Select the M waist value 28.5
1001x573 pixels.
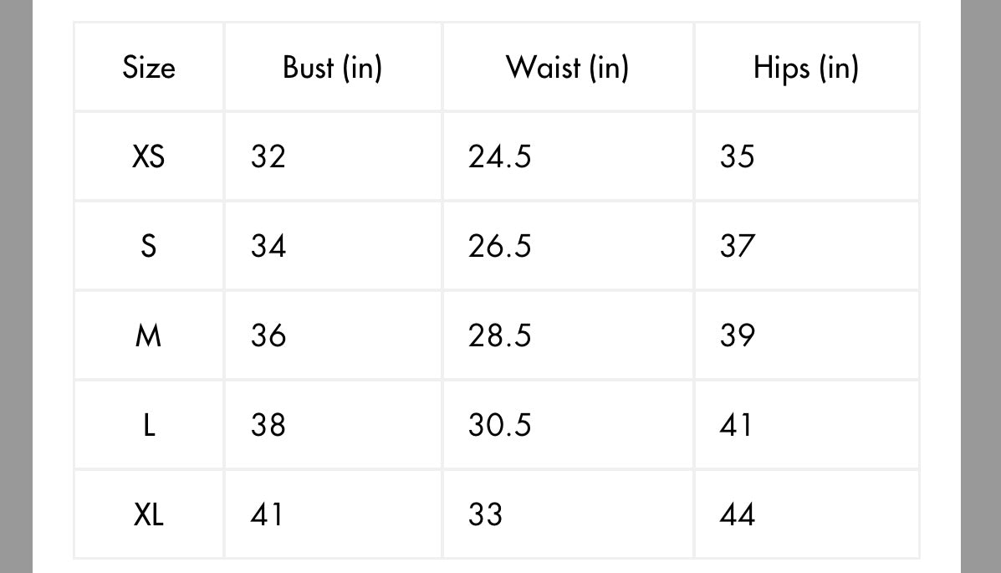pyautogui.click(x=499, y=335)
